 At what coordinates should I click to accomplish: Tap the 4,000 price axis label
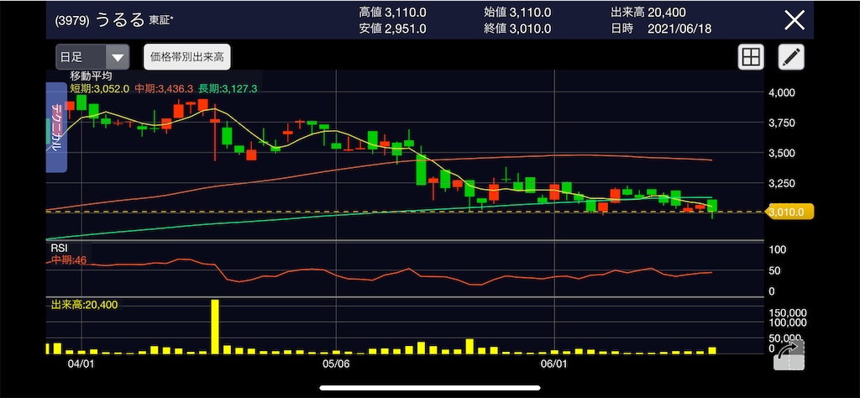coord(780,92)
